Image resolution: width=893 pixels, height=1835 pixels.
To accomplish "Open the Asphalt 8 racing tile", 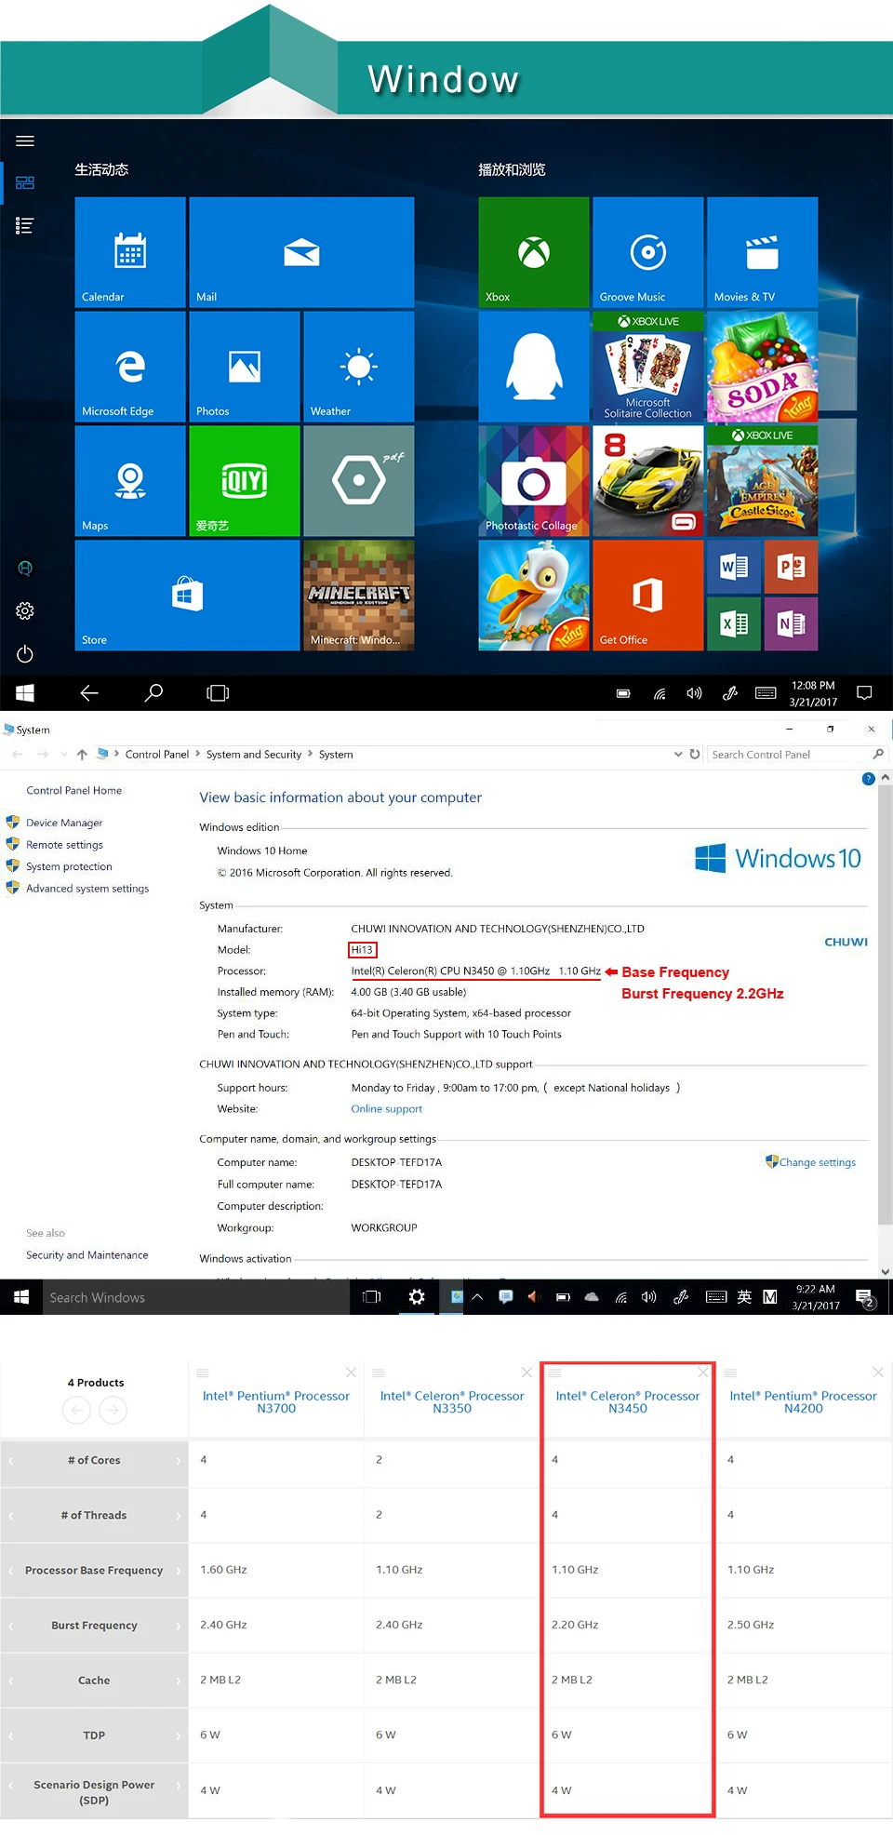I will (648, 481).
